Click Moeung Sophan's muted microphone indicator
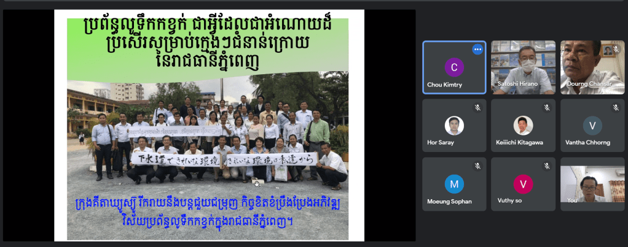The height and width of the screenshot is (247, 628). (x=477, y=166)
